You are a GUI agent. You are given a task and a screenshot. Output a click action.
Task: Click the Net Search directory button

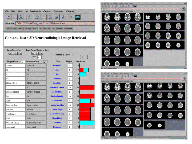(x=57, y=29)
